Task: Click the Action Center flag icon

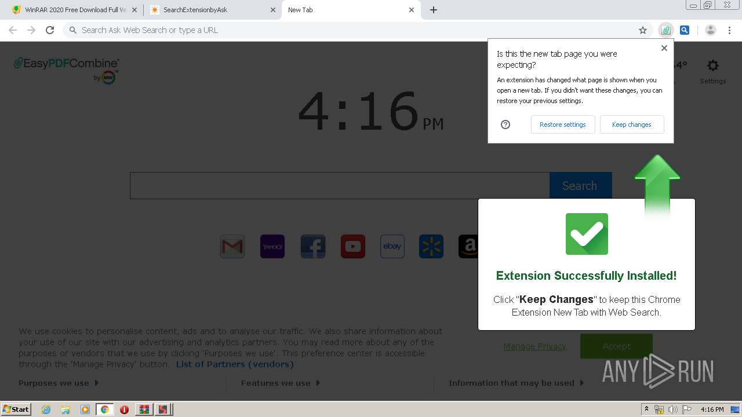Action: (x=686, y=409)
